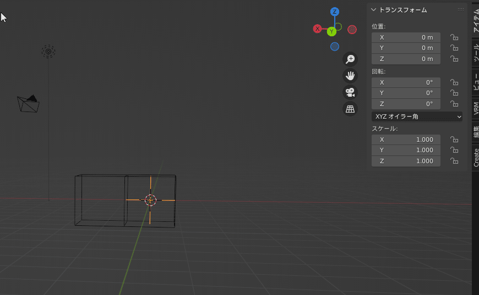
Task: Lock the 回転 Z value
Action: pos(454,104)
